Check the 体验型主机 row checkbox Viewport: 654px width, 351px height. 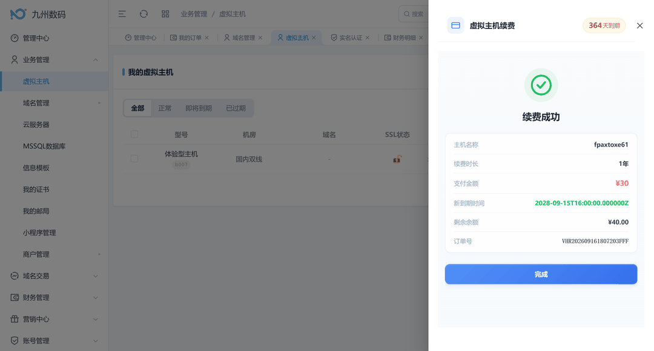pyautogui.click(x=134, y=159)
